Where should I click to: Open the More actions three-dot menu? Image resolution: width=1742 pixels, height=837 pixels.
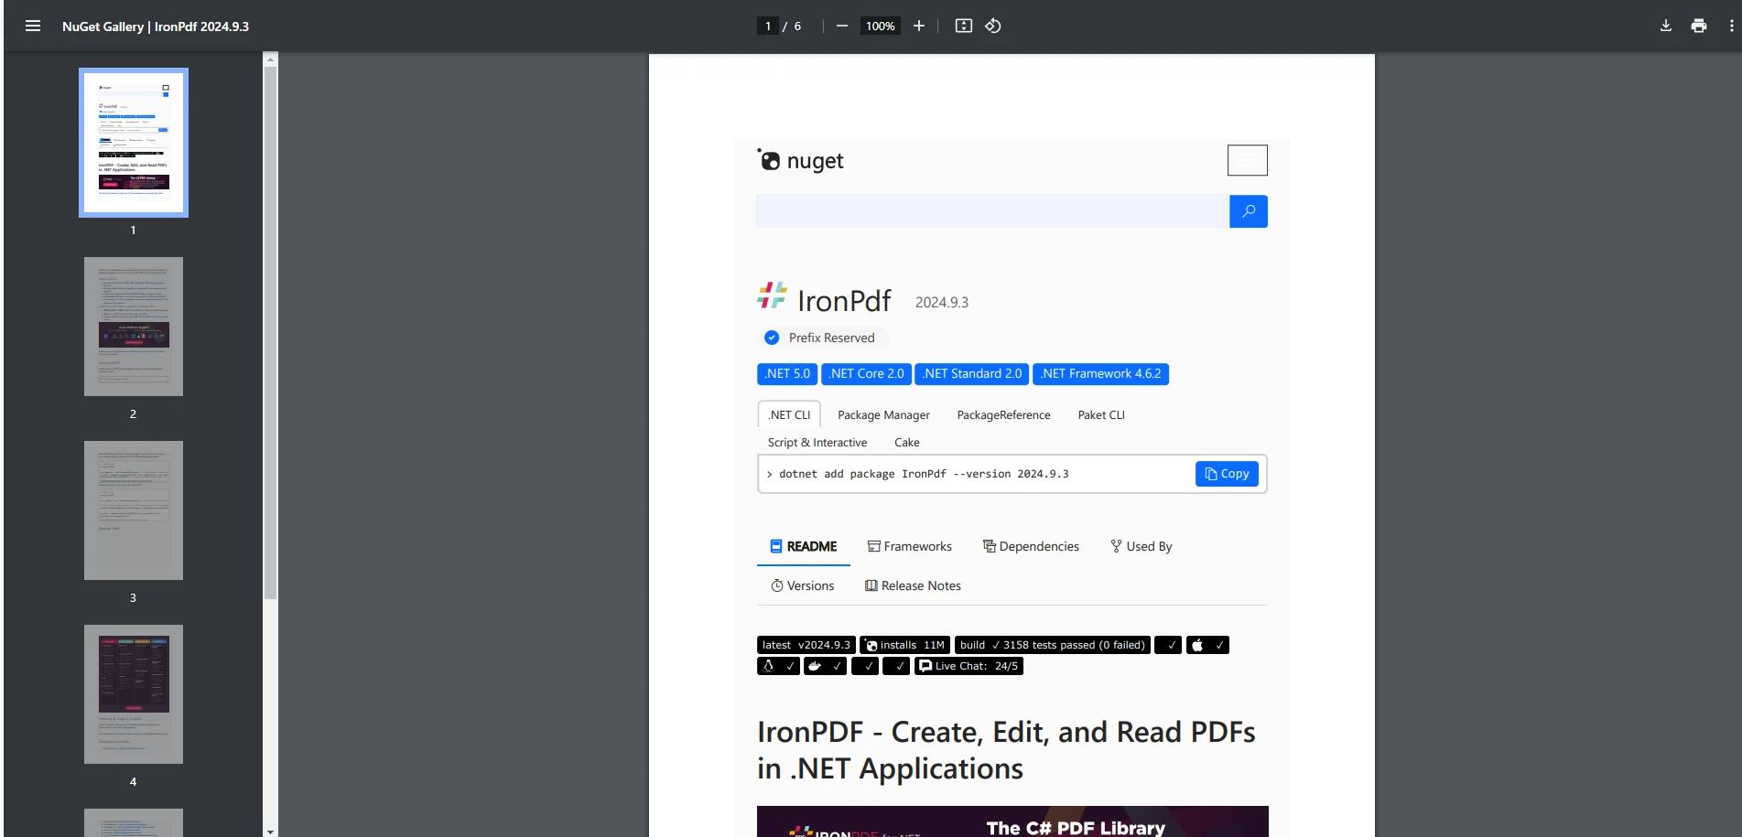pos(1731,26)
